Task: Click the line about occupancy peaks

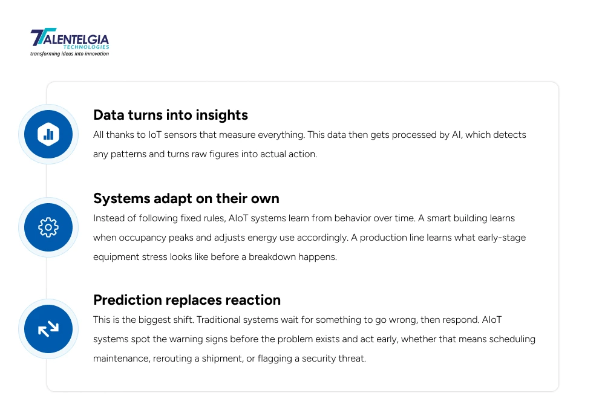Action: tap(309, 238)
